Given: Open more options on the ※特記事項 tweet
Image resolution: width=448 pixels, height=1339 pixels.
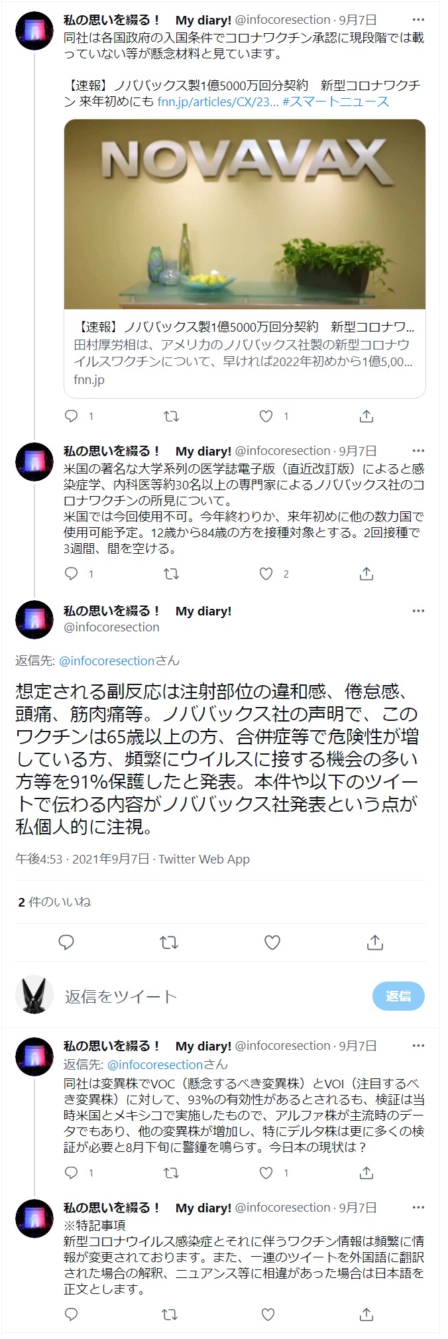Looking at the screenshot, I should (418, 1208).
